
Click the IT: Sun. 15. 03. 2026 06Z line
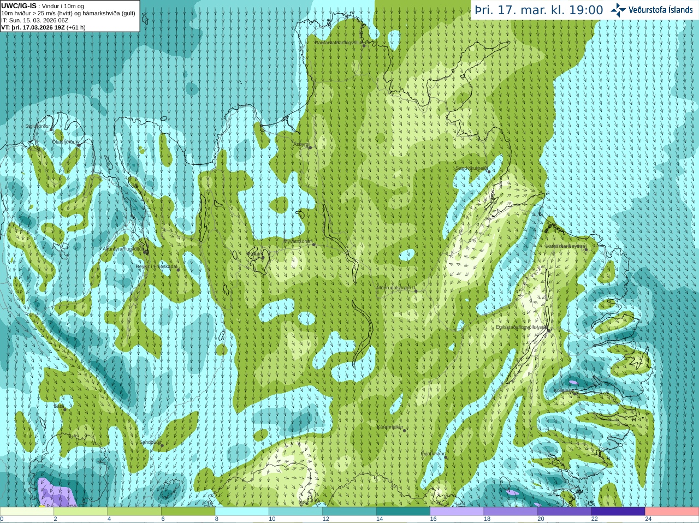[x=35, y=20]
